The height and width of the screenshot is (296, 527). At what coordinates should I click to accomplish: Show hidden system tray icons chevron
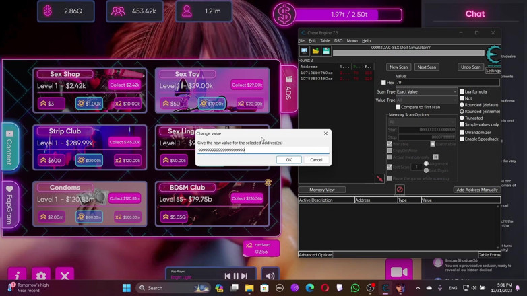[418, 288]
